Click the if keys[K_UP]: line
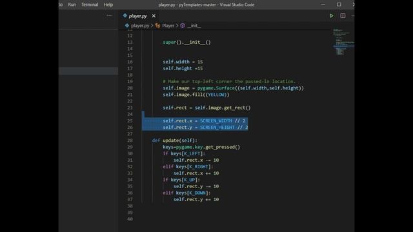 pos(181,180)
